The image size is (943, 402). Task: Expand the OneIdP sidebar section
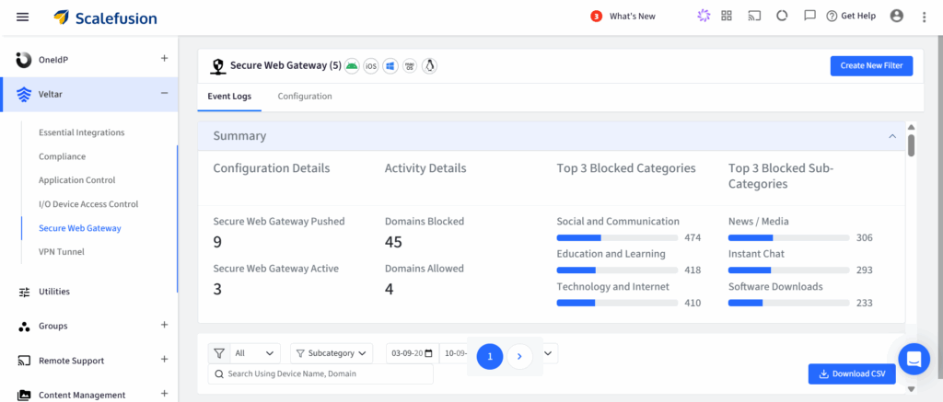[x=164, y=59]
